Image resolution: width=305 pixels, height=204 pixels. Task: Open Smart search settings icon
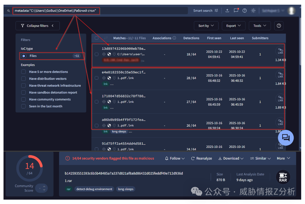click(x=217, y=11)
